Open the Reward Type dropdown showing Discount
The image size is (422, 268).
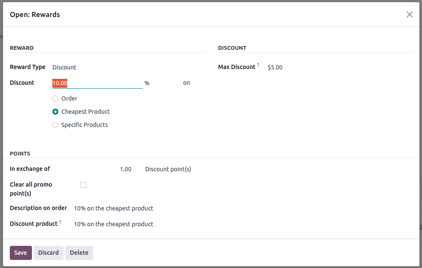(64, 67)
